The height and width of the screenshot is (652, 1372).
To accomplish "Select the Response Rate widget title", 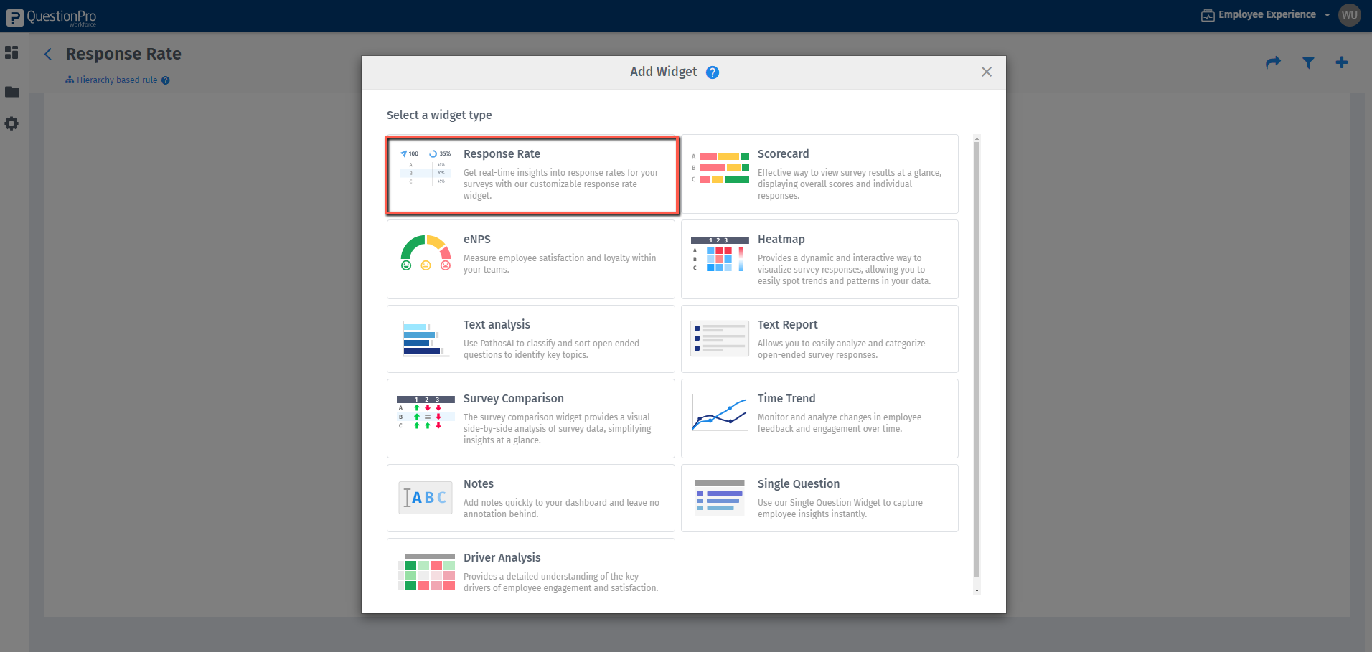I will pos(502,154).
